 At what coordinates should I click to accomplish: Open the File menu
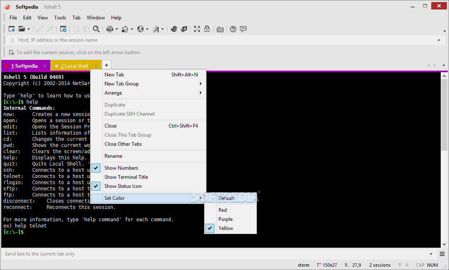[13, 18]
